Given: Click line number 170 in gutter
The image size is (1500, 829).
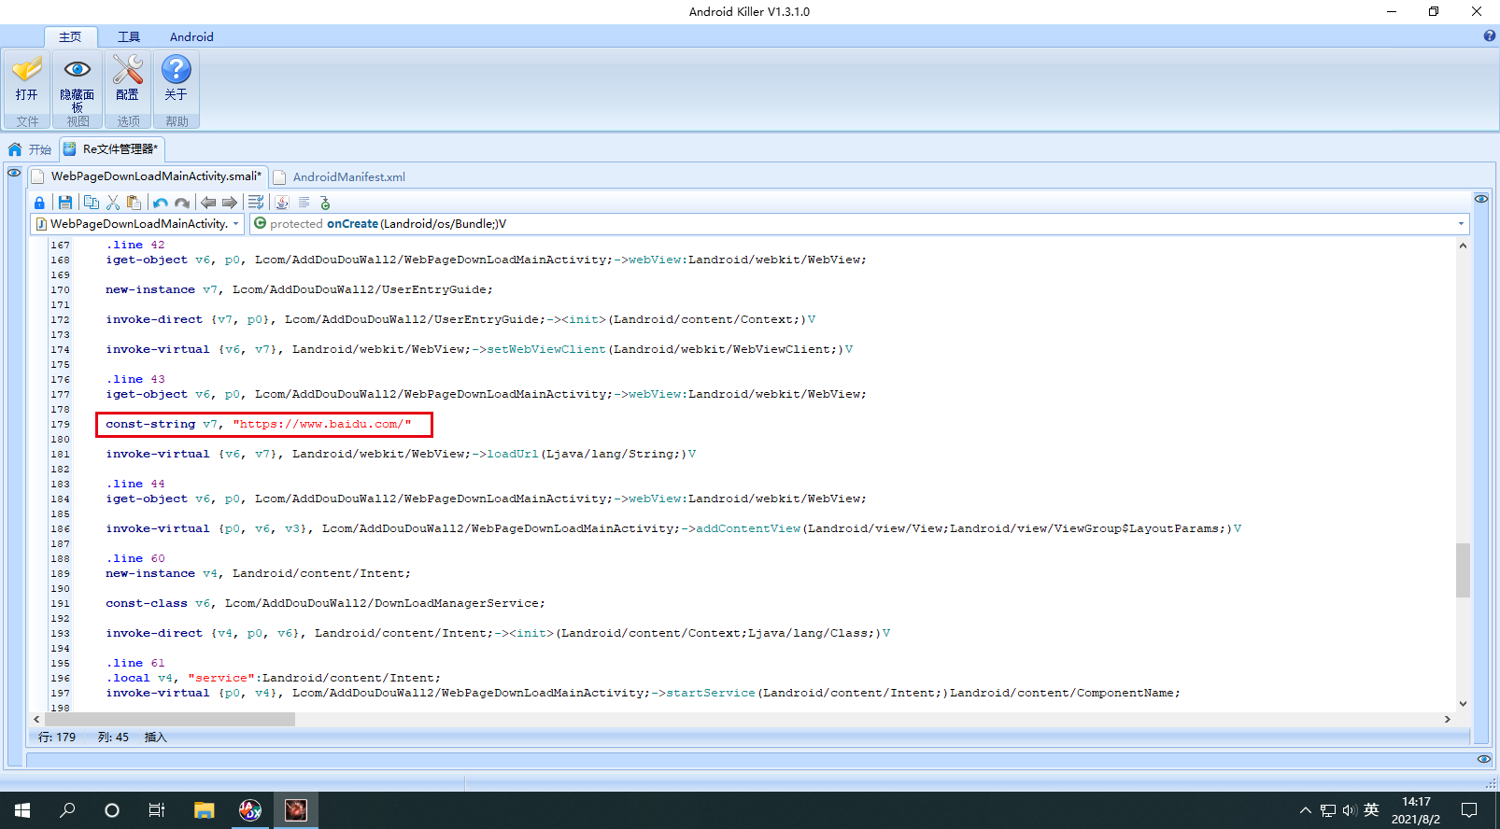Looking at the screenshot, I should 60,289.
